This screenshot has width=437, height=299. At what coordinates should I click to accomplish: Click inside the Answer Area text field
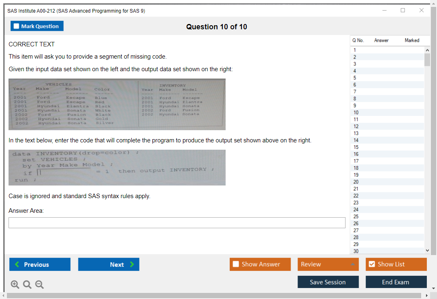coord(177,223)
